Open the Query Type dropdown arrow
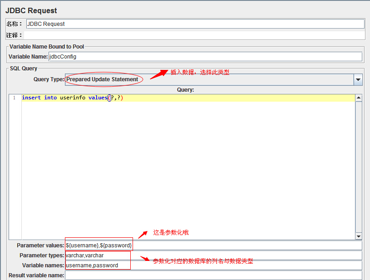The width and height of the screenshot is (370, 280). pos(358,79)
